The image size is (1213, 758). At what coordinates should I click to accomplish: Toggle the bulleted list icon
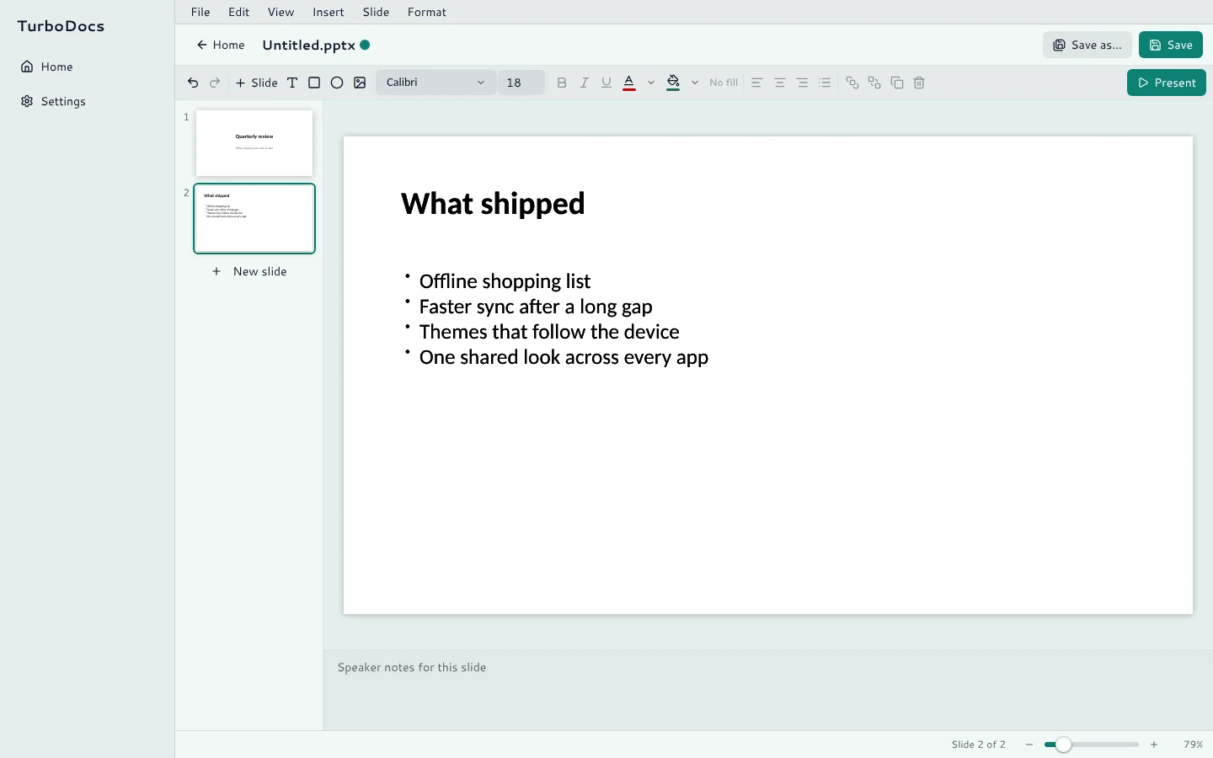pyautogui.click(x=826, y=83)
